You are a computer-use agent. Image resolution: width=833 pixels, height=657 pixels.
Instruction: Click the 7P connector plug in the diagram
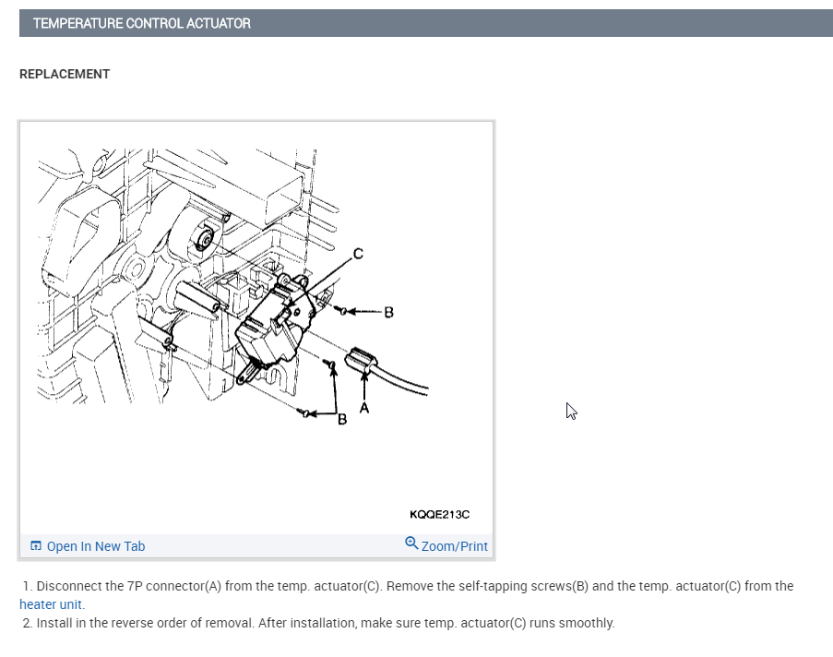[362, 360]
